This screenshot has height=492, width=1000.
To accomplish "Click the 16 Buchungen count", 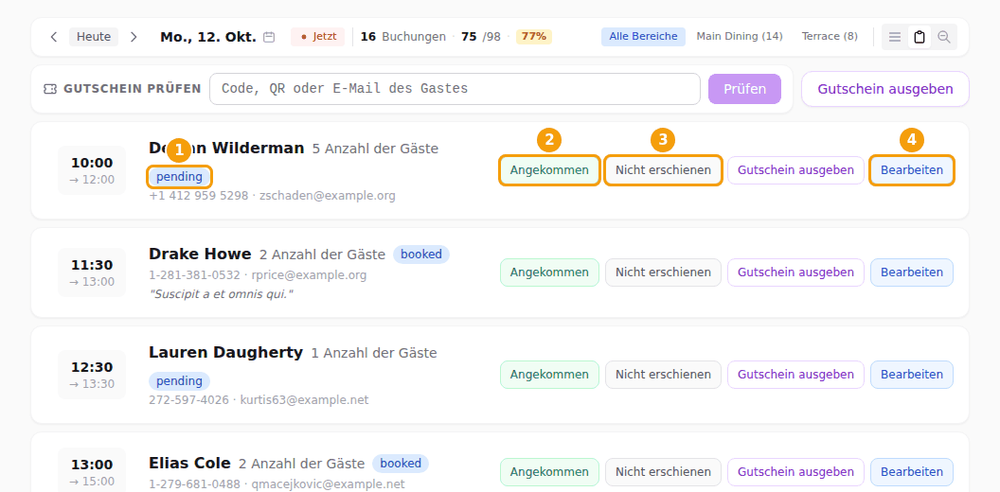I will point(403,36).
